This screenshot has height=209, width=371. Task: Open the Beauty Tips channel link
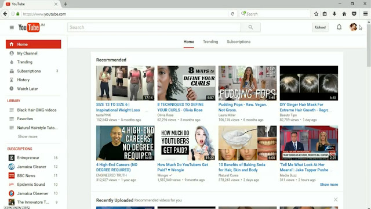(288, 115)
